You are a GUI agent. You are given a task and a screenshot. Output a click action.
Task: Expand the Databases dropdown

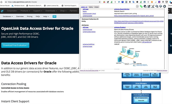pos(8,16)
